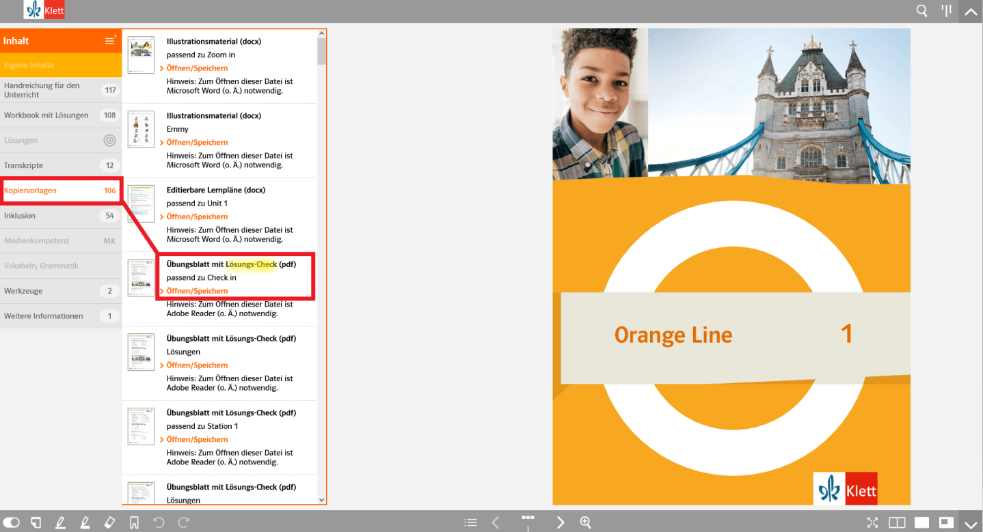Screen dimensions: 983x532
Task: Click thumbnail of Emmy Illustrationsmaterial
Action: point(141,129)
